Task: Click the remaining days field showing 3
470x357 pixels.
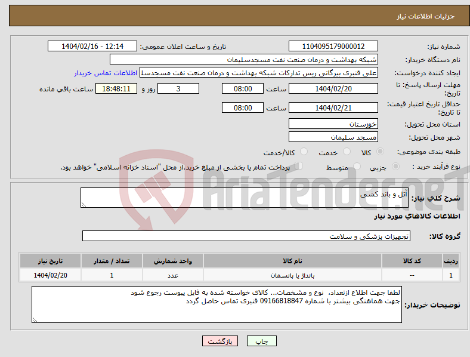Action: coord(178,88)
